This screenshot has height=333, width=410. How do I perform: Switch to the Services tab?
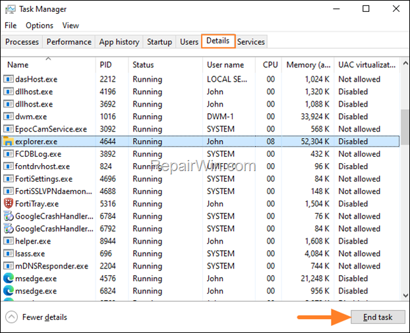251,41
